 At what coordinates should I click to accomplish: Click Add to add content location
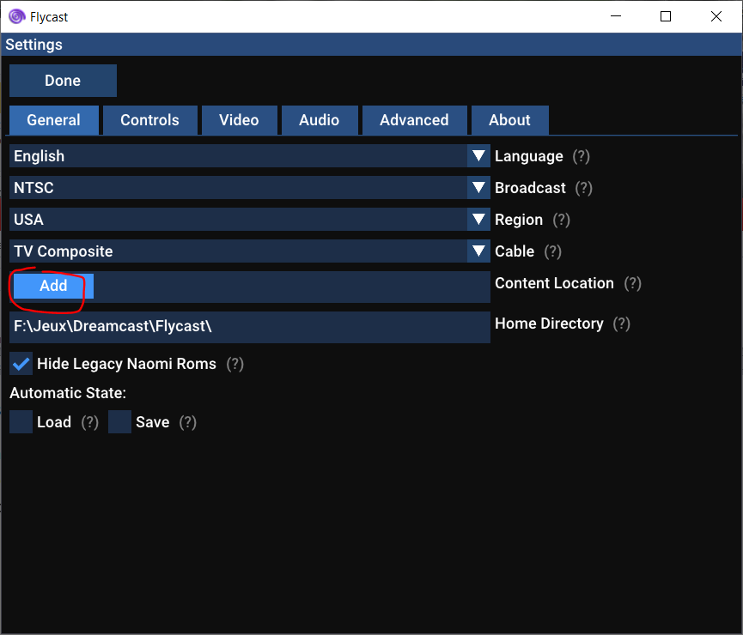point(53,287)
